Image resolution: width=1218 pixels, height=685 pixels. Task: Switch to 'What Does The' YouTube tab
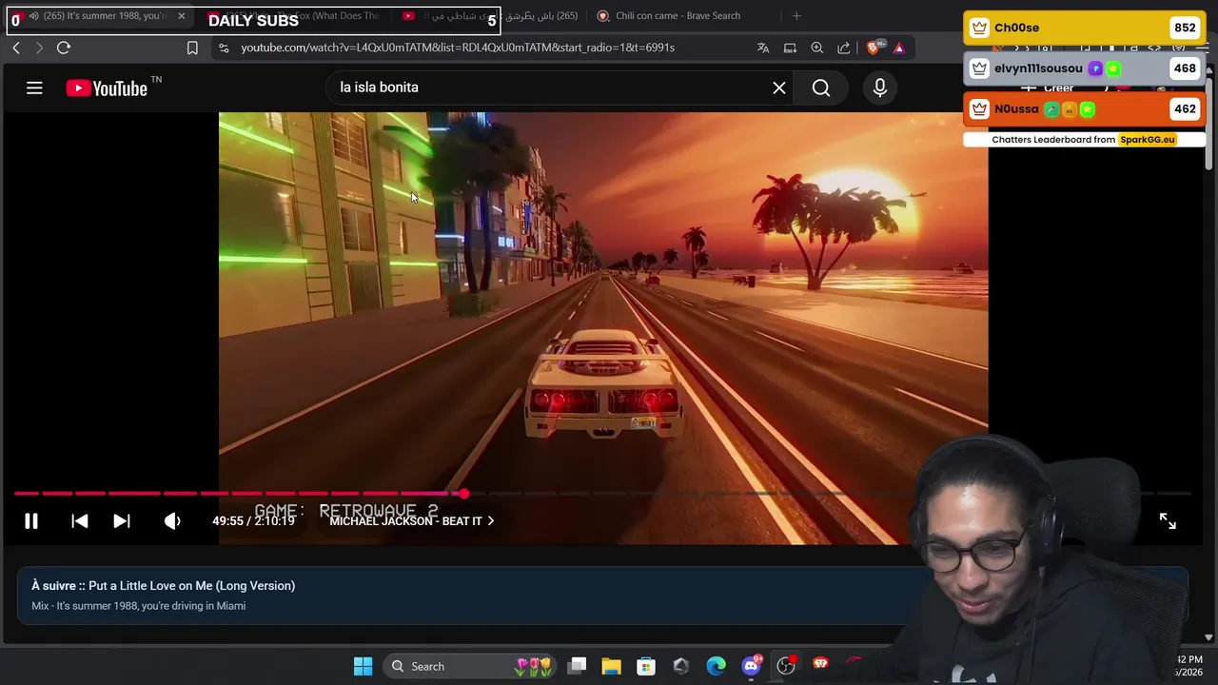click(x=295, y=16)
